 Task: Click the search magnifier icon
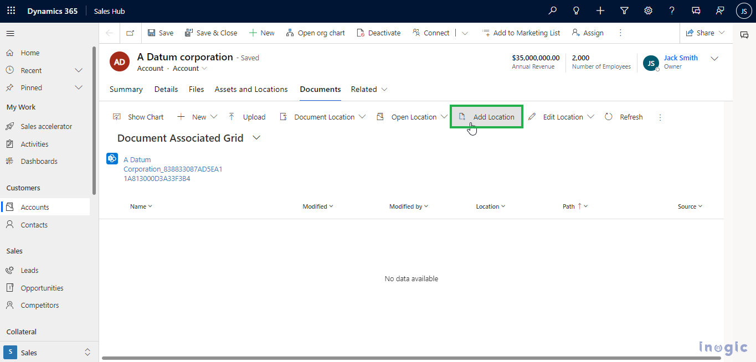(x=552, y=11)
